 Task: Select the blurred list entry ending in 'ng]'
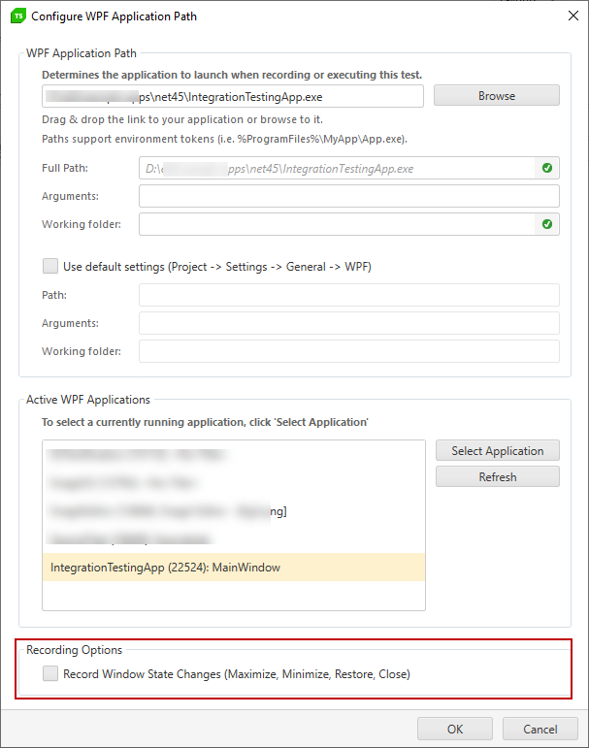[234, 511]
